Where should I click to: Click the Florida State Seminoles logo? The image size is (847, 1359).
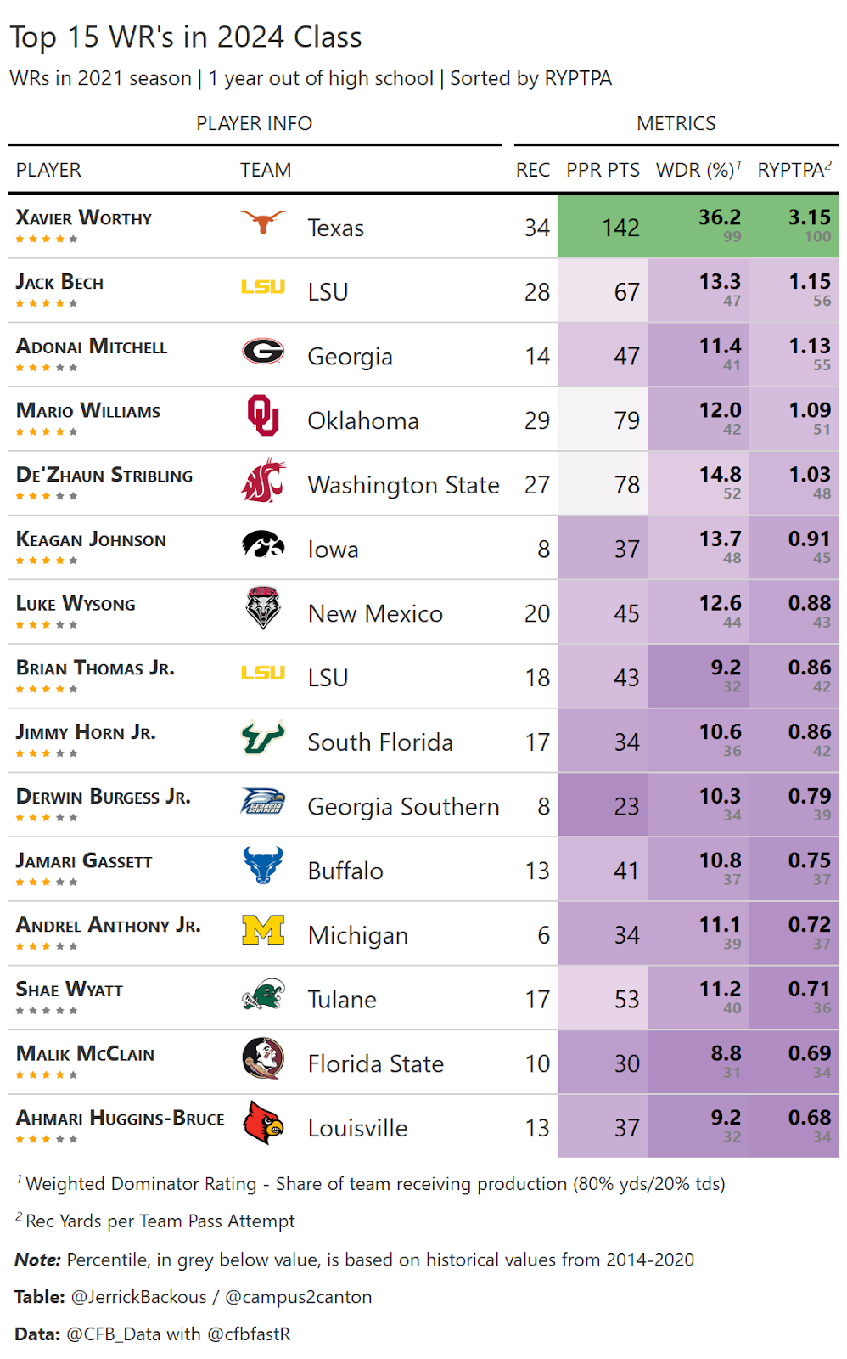click(263, 1058)
